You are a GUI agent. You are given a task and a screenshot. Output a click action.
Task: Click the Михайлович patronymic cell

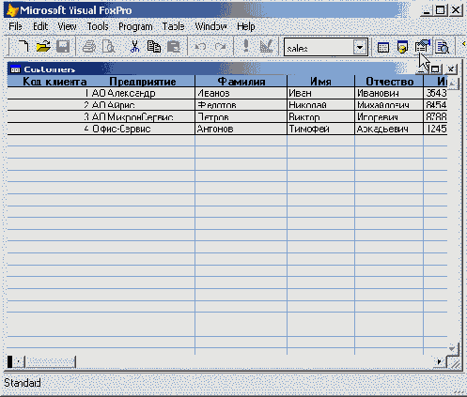coord(389,105)
